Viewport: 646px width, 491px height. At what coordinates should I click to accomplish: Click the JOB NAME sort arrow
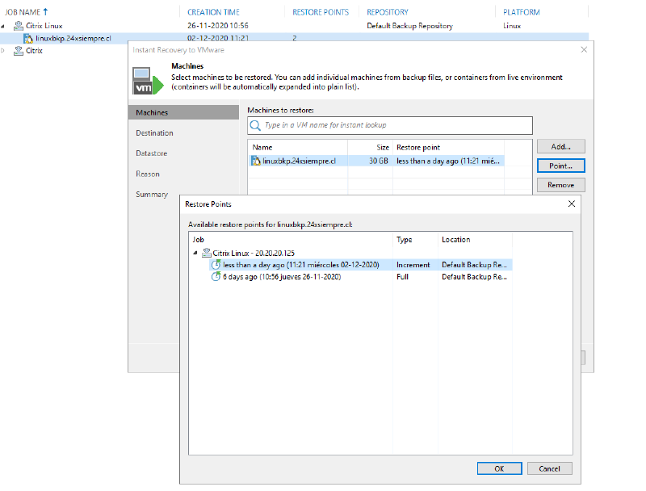point(45,12)
